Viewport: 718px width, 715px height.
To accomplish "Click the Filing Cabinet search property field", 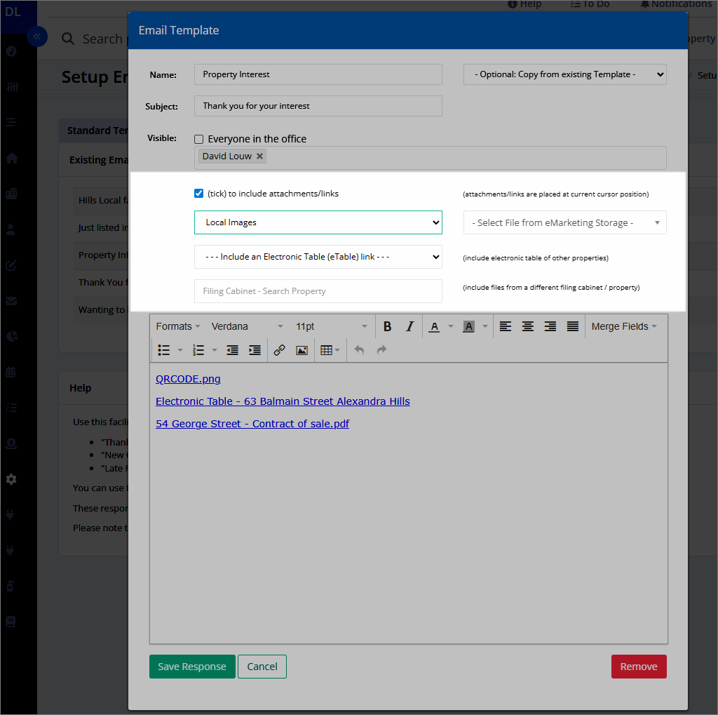I will click(x=318, y=291).
